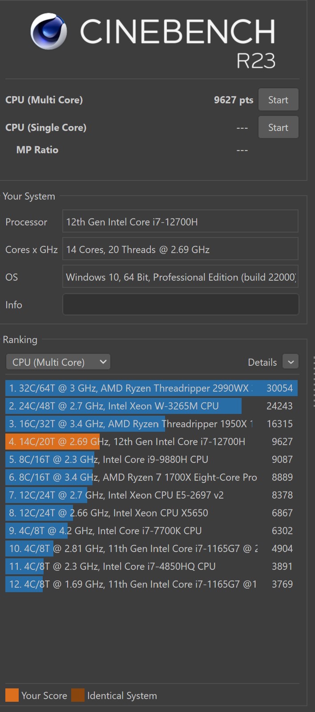This screenshot has height=712, width=315.
Task: Click the Processor name field
Action: pyautogui.click(x=180, y=222)
